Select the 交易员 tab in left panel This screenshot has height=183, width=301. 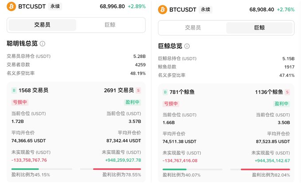[42, 25]
